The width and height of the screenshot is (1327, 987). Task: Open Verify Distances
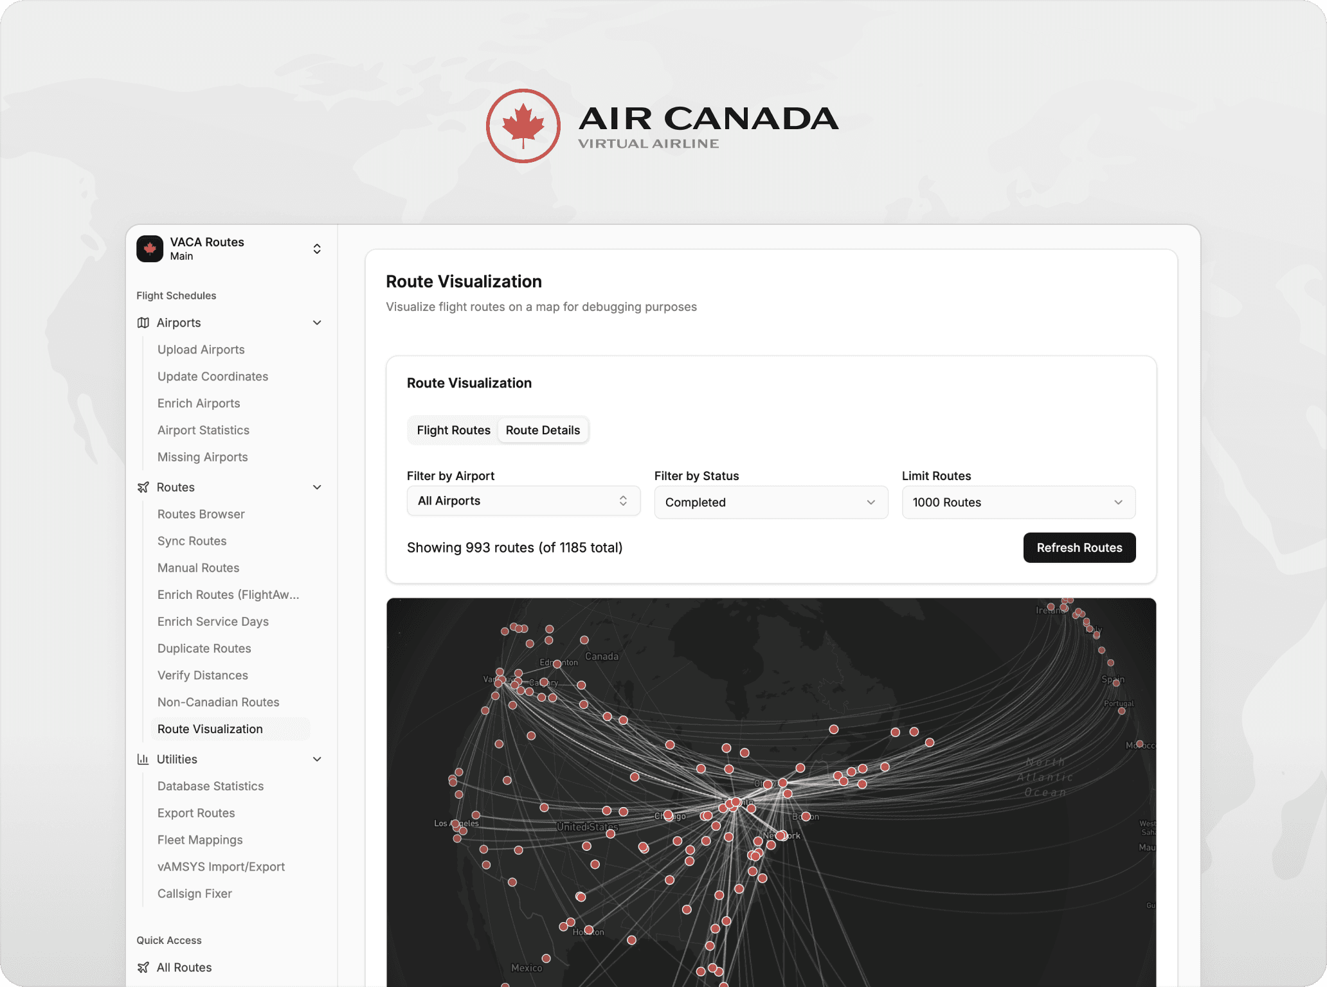coord(203,675)
